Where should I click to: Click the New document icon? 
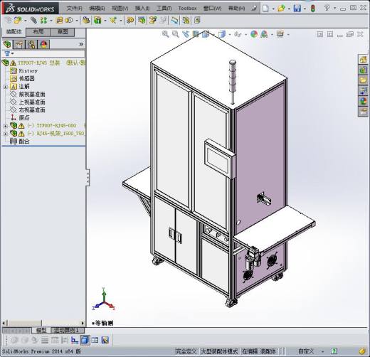(x=265, y=9)
